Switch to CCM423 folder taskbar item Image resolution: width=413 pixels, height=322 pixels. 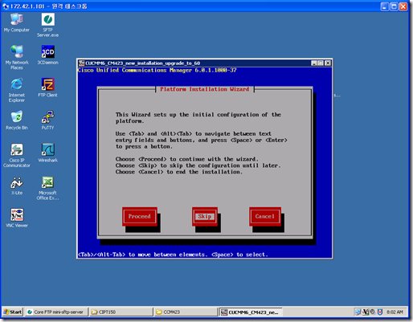click(x=186, y=312)
